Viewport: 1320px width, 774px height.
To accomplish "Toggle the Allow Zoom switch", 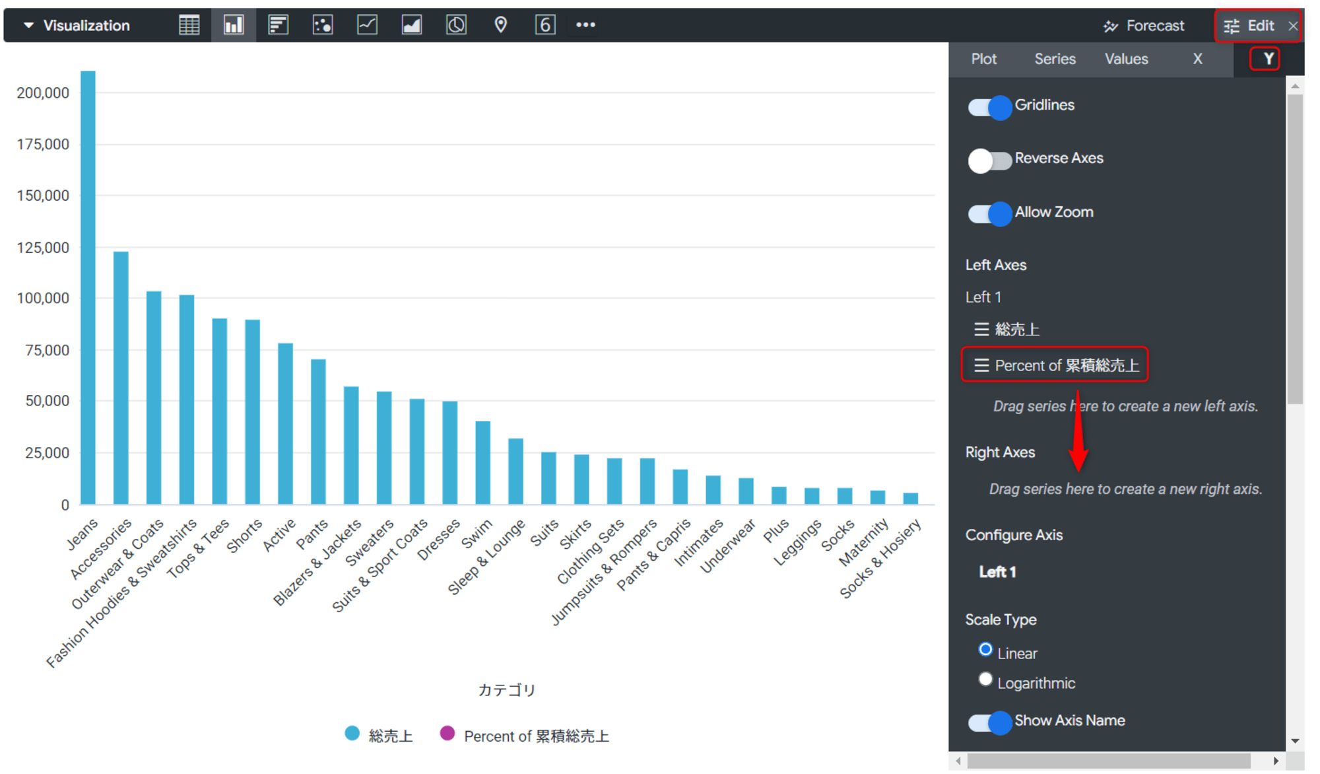I will (989, 214).
